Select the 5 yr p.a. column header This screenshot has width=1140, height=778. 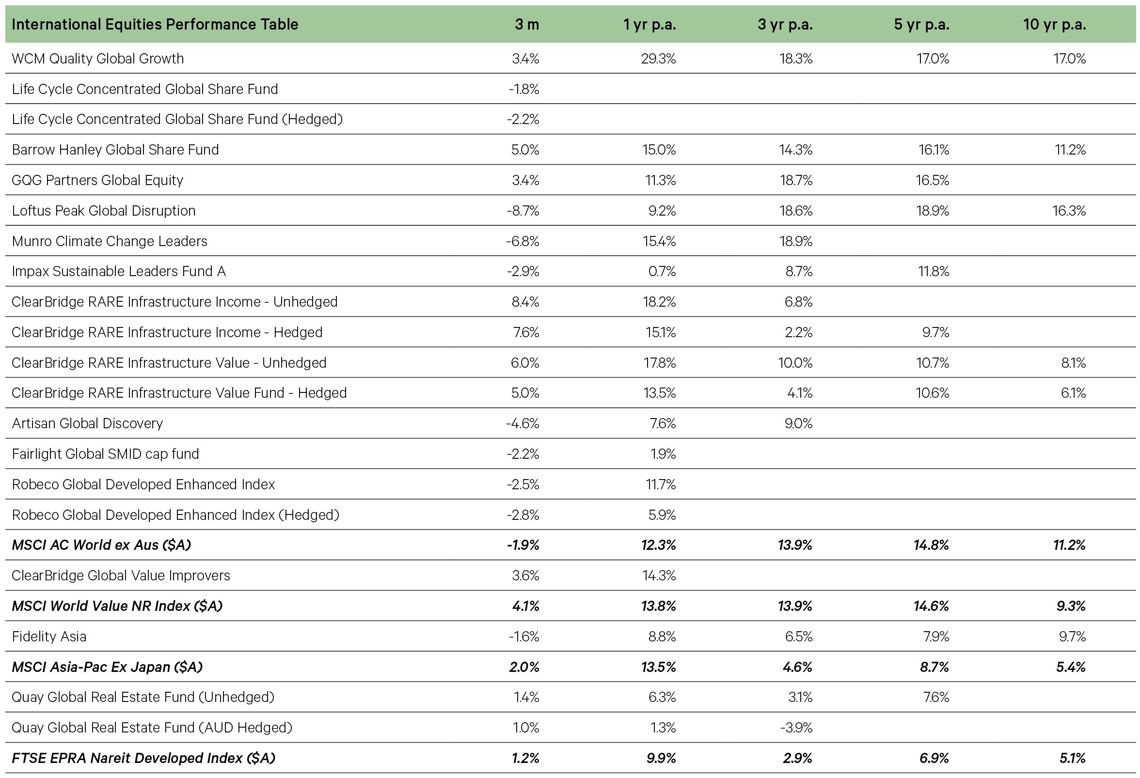pos(921,25)
